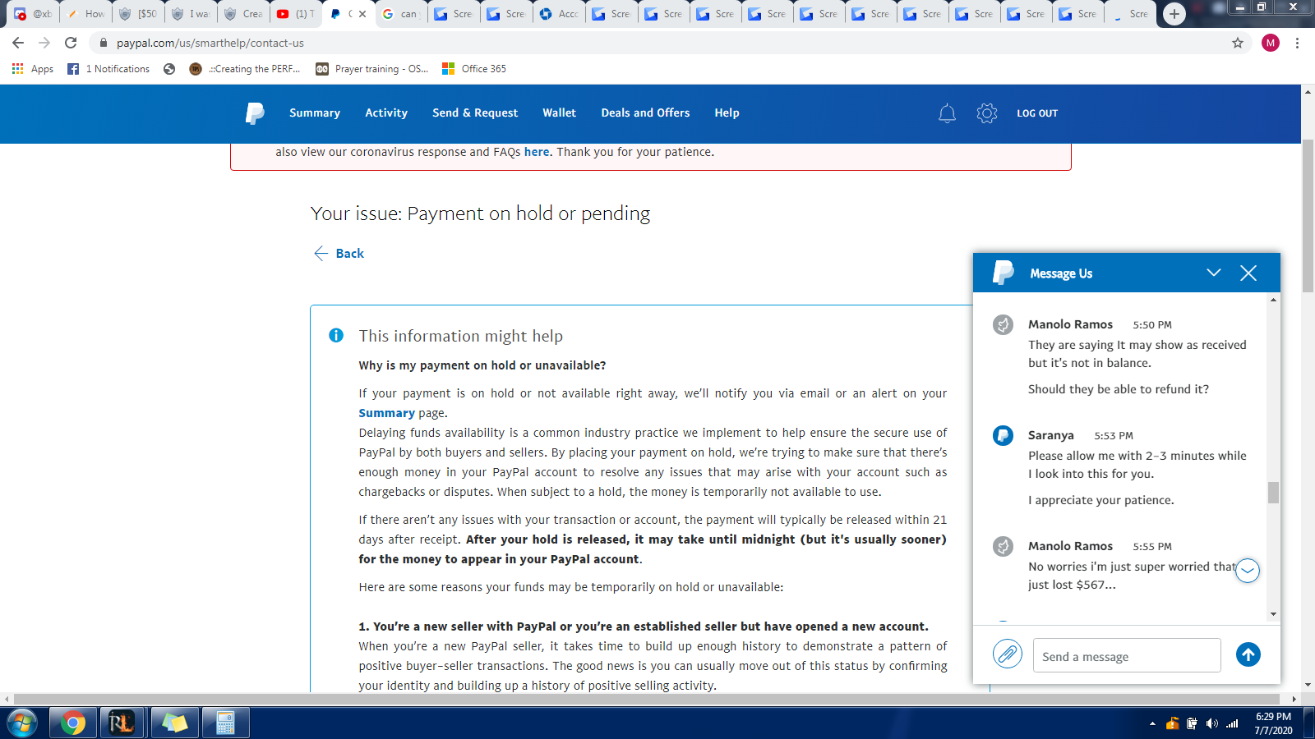
Task: Open Calculator from the taskbar
Action: [x=225, y=723]
